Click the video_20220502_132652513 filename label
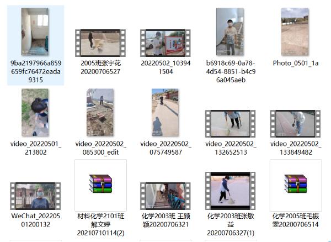 (230, 148)
